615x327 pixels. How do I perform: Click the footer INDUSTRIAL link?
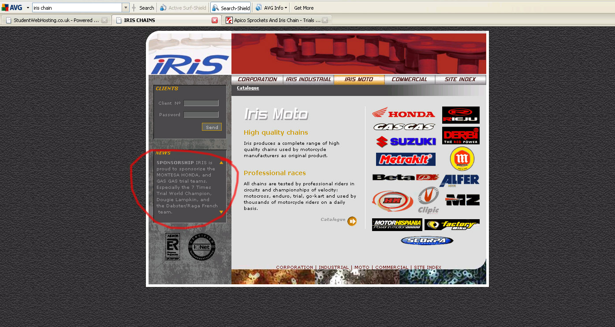[x=334, y=267]
